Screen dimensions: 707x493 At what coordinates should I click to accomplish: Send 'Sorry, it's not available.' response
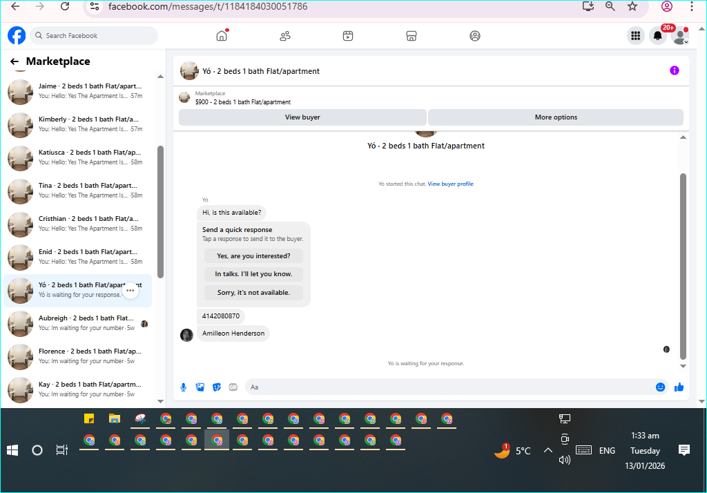click(253, 292)
